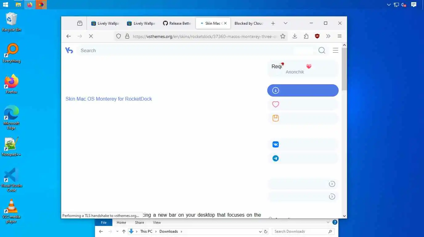The height and width of the screenshot is (237, 424).
Task: Open the uBlock Origin extension icon
Action: coord(317,36)
